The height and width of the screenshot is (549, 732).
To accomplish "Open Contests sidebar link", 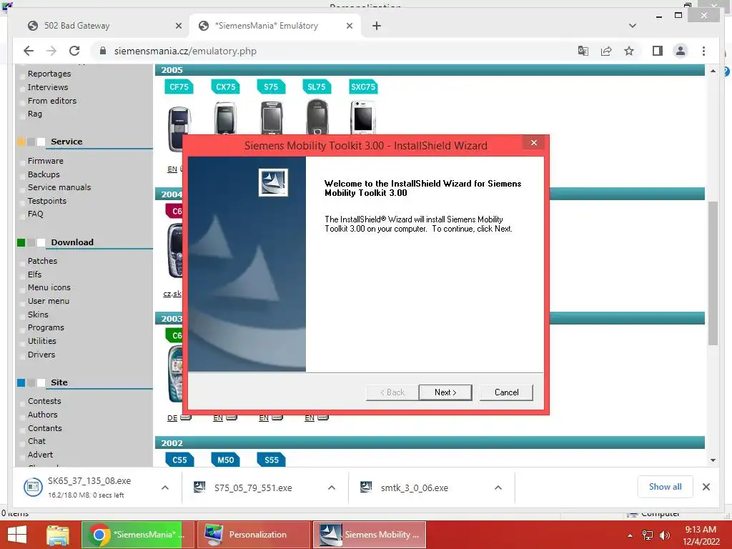I will pyautogui.click(x=44, y=401).
